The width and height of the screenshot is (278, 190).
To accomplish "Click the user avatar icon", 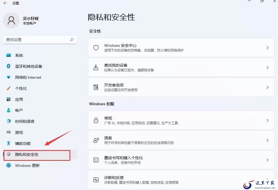I will (11, 20).
